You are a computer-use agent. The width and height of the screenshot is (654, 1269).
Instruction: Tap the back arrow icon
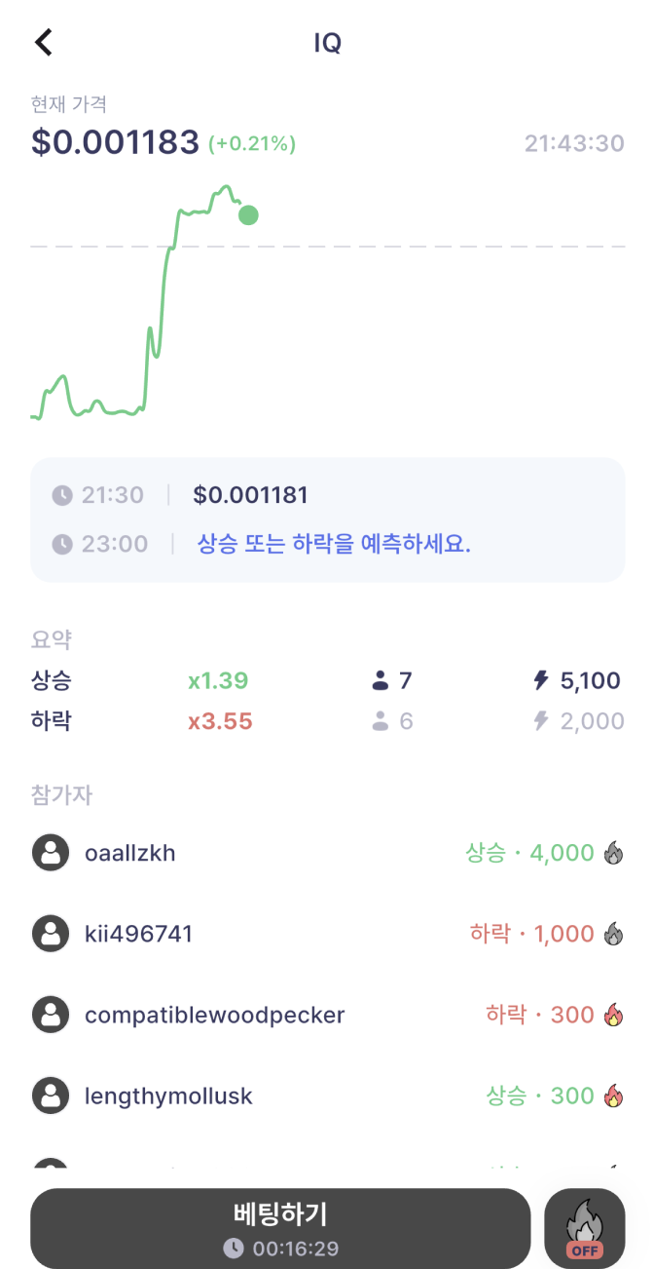tap(44, 43)
